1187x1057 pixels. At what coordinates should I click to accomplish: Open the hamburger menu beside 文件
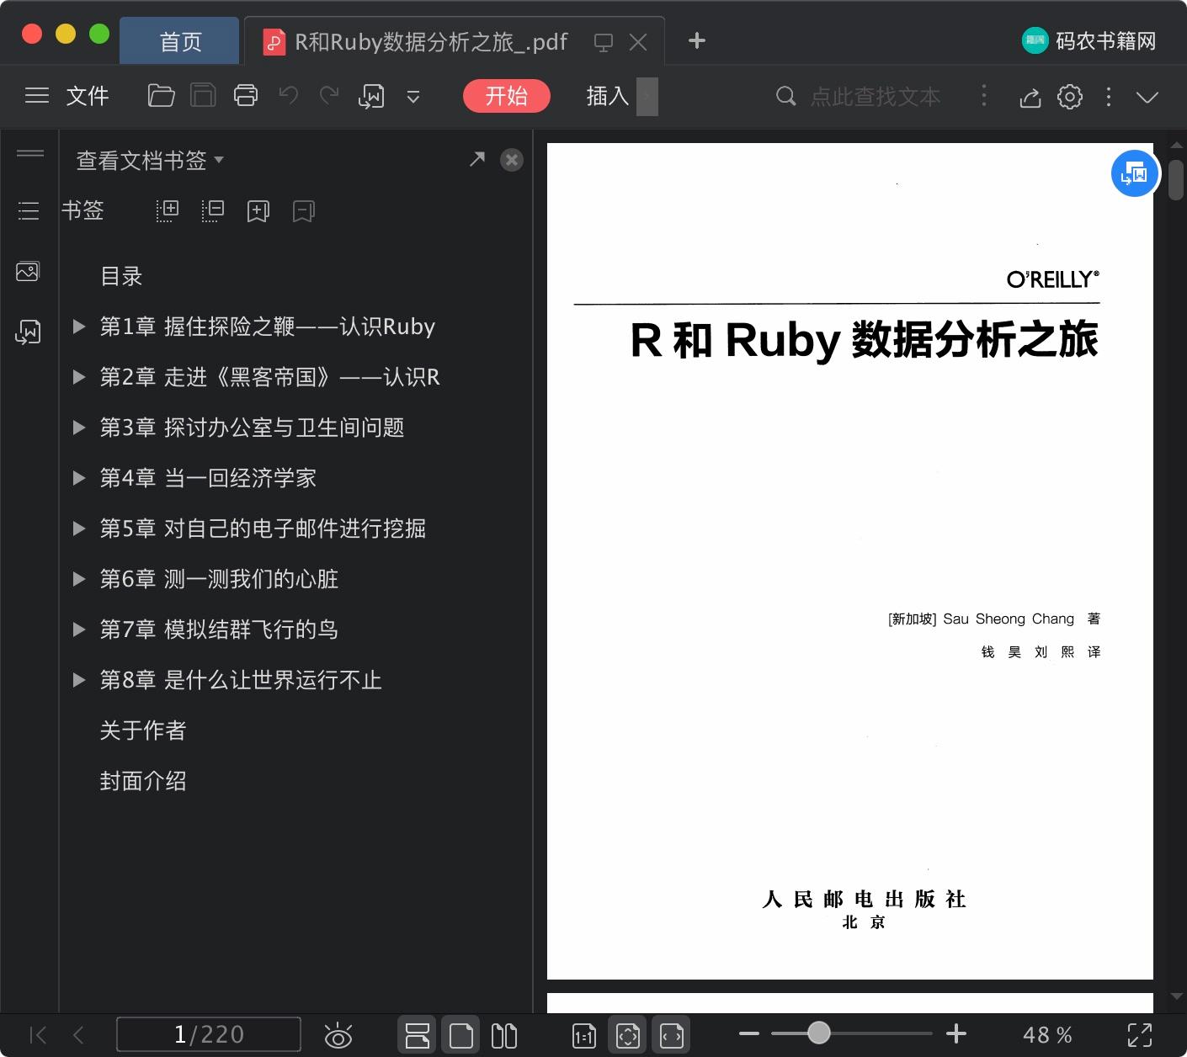click(x=37, y=96)
